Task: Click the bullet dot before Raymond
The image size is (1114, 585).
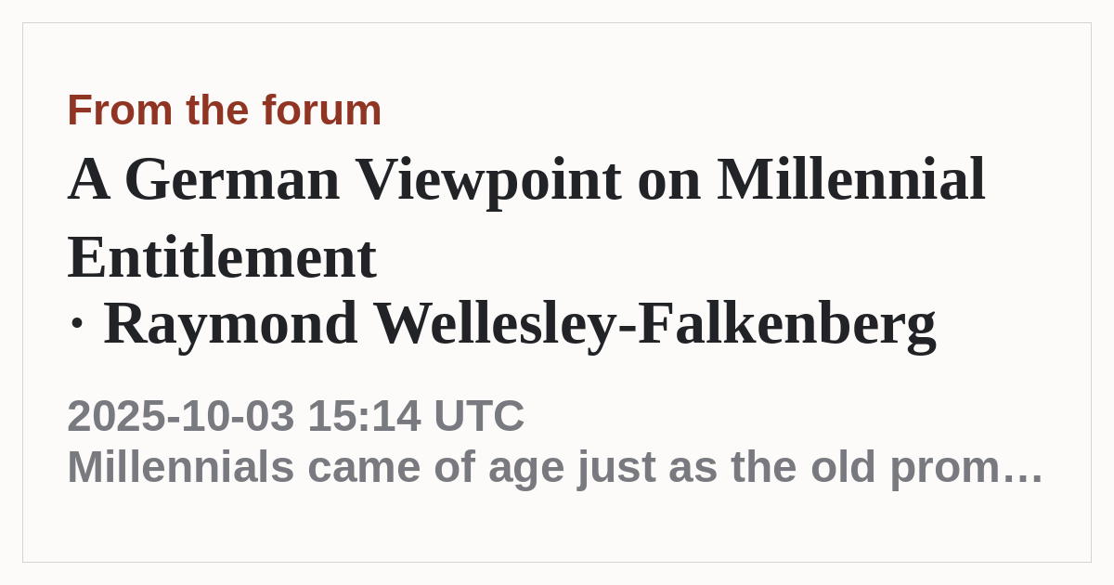Action: (76, 324)
